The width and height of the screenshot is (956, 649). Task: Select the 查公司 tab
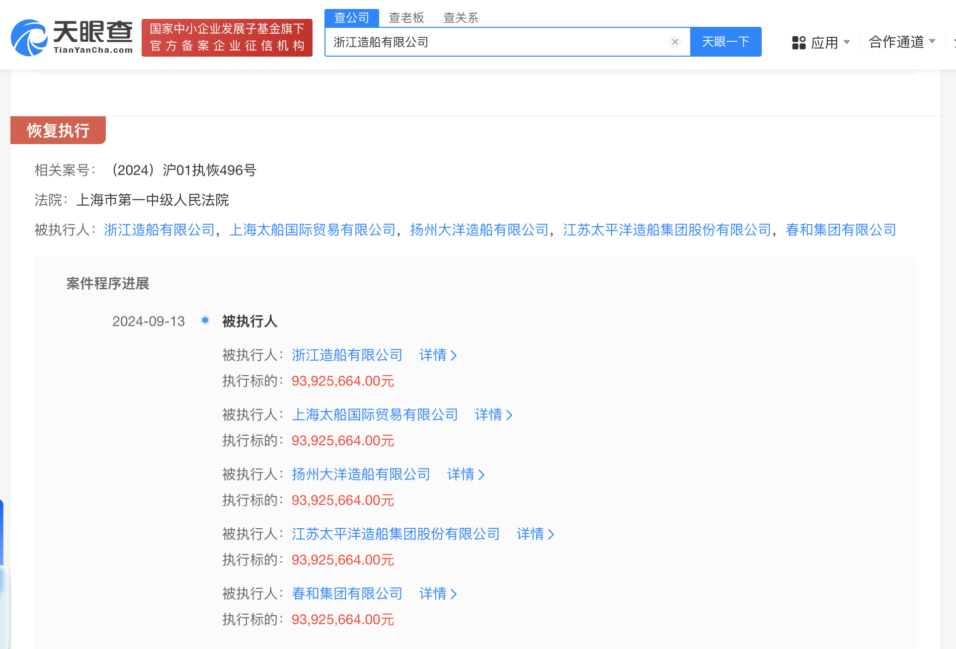point(351,17)
